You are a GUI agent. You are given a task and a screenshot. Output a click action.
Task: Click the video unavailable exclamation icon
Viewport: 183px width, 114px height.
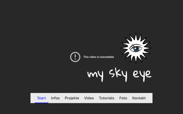(75, 57)
